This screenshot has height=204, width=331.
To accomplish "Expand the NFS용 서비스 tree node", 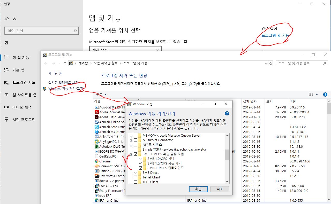I will tap(131, 145).
